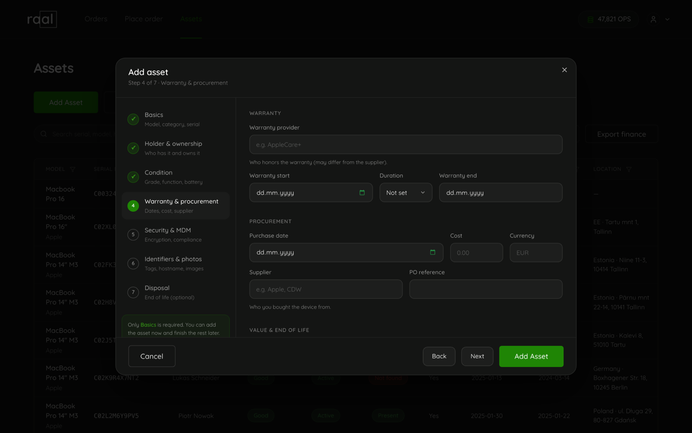Click the Basics link in note
The height and width of the screenshot is (433, 692).
point(148,325)
